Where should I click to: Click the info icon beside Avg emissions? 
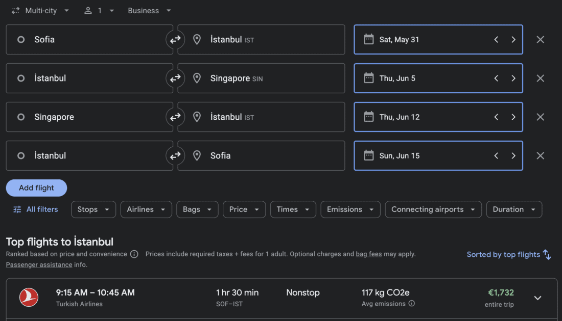[x=412, y=304]
